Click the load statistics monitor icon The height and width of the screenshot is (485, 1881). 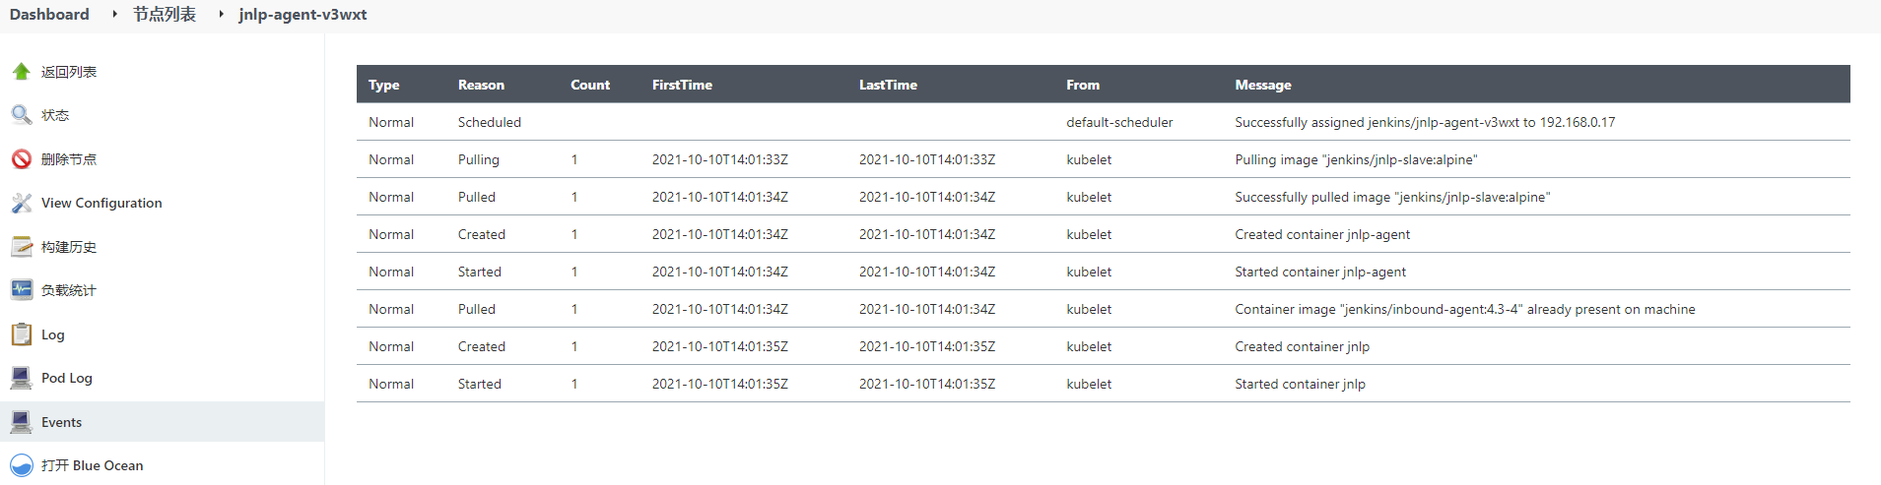pos(21,290)
